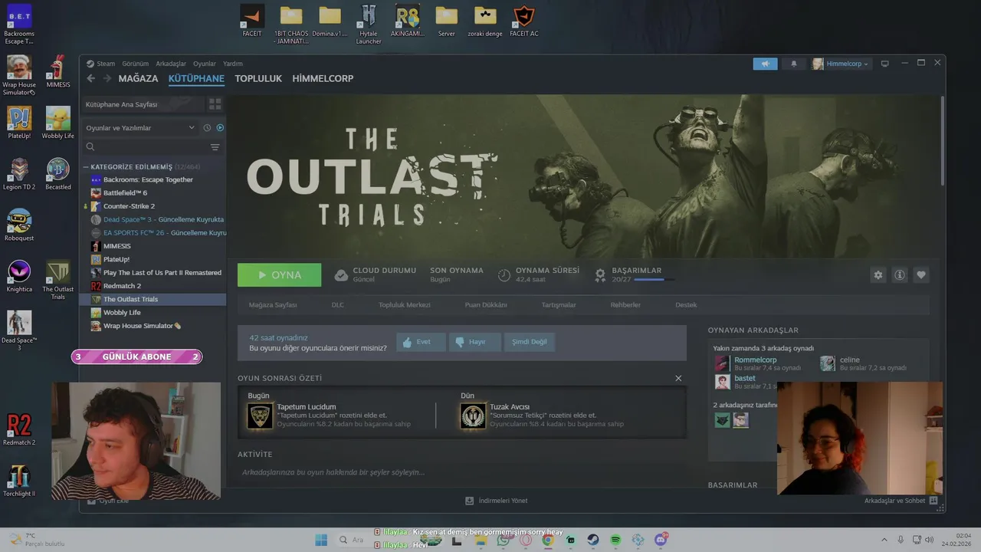Add game to favorites with heart icon
Screen dimensions: 981x552
[x=921, y=275]
